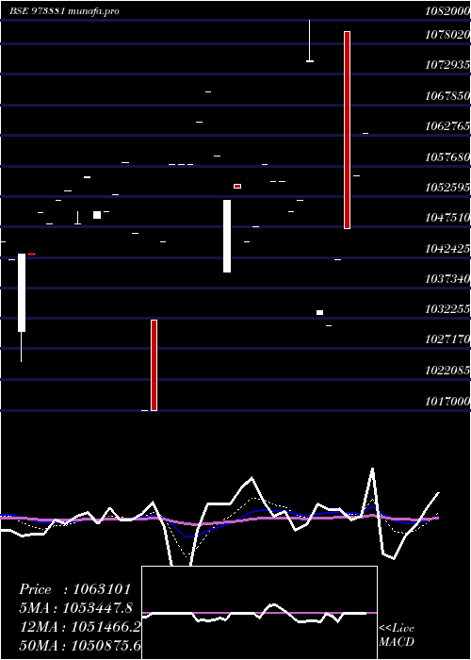The width and height of the screenshot is (471, 660).
Task: Click the 1062765 price axis label
Action: [x=448, y=126]
